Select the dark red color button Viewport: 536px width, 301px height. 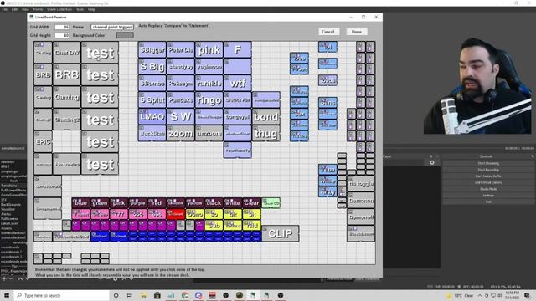coord(157,202)
